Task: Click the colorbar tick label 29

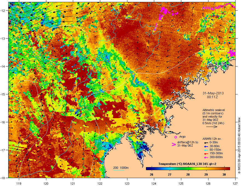Action: pos(206,175)
